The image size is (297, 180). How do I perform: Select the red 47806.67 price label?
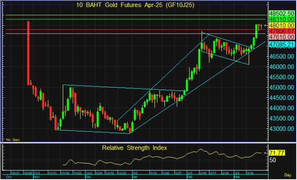[x=281, y=31]
